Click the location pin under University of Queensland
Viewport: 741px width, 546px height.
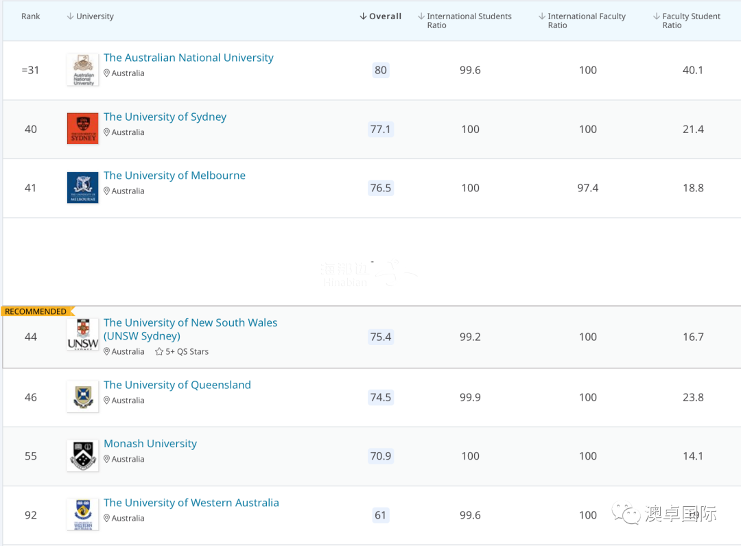pos(107,400)
